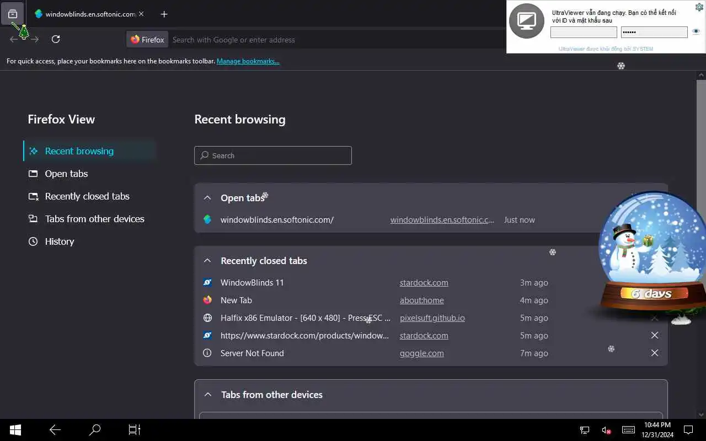The height and width of the screenshot is (441, 706).
Task: Open Windows taskbar search
Action: coord(95,430)
